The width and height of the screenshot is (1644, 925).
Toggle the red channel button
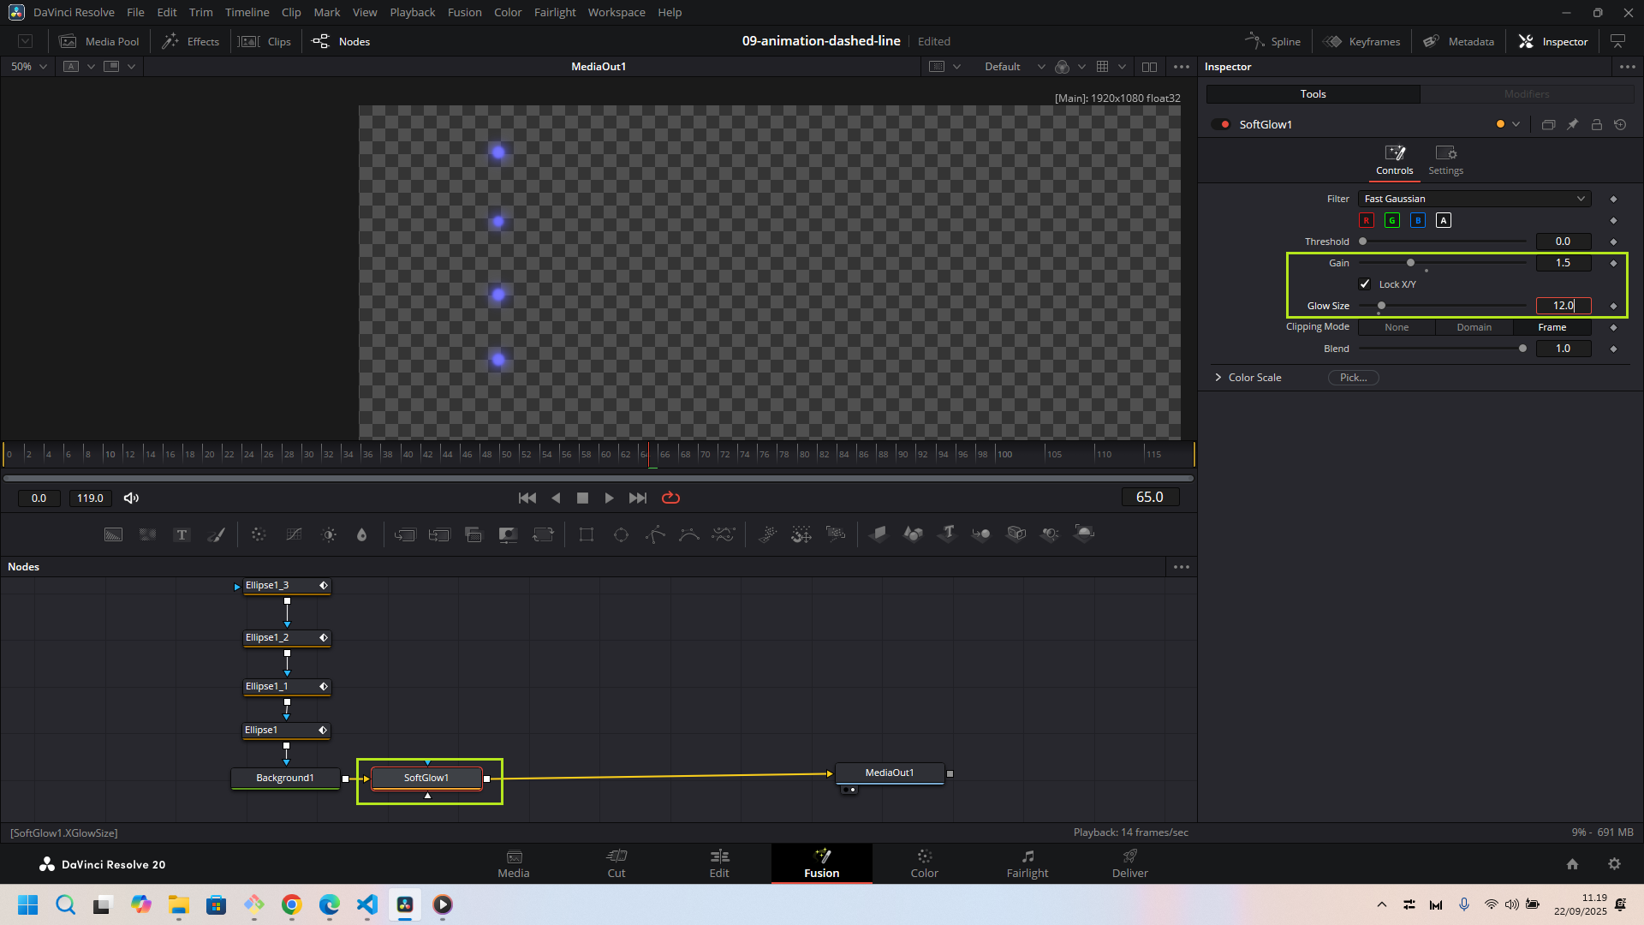pos(1367,221)
